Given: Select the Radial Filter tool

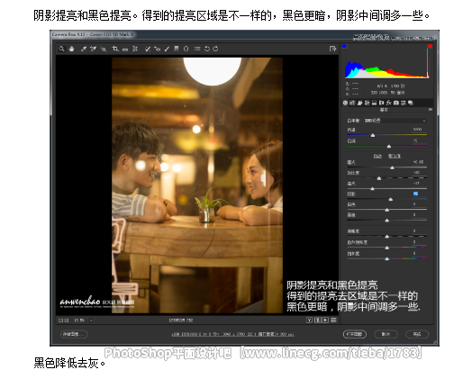Looking at the screenshot, I should point(186,49).
